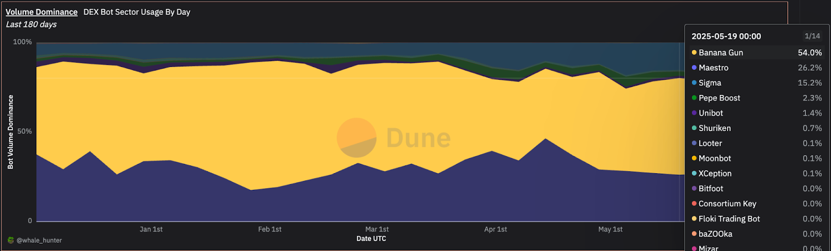
Task: Click the Jan 1st axis label
Action: coord(151,229)
